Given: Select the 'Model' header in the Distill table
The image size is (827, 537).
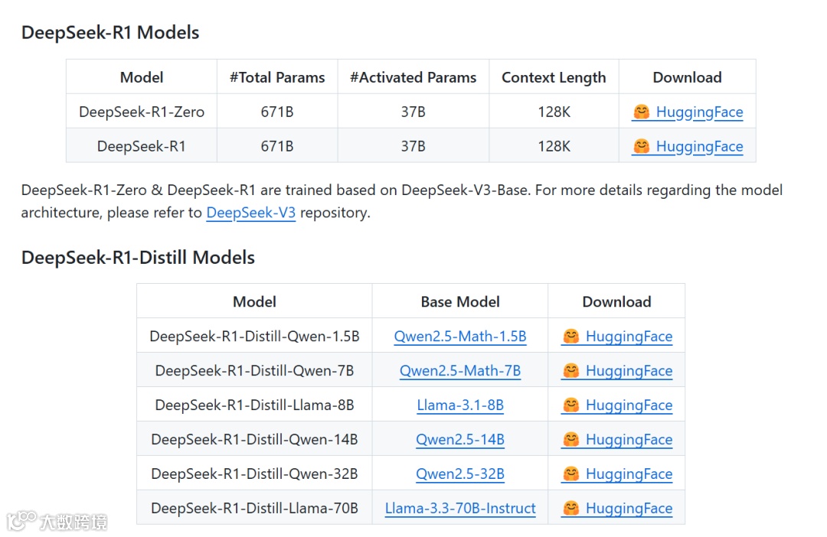Looking at the screenshot, I should [254, 301].
